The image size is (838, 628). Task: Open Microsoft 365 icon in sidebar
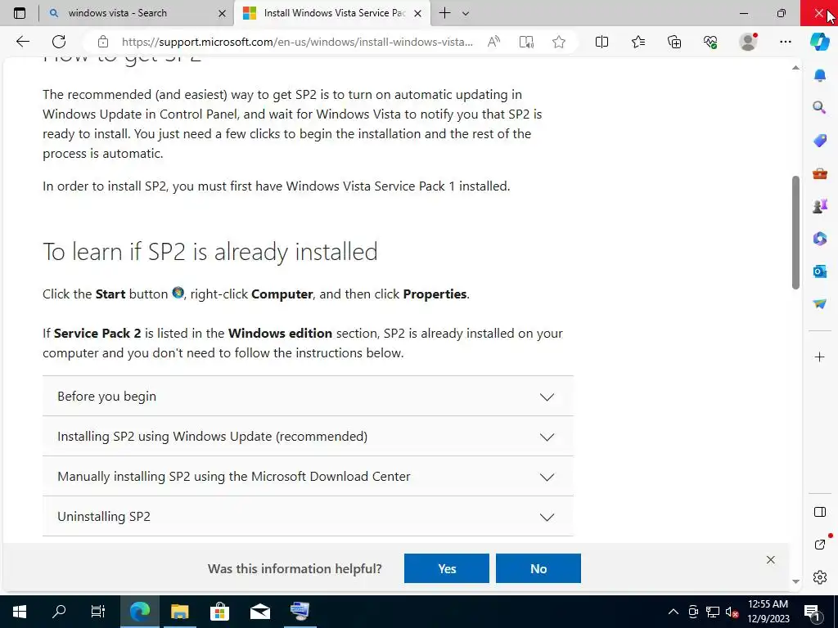(x=820, y=238)
